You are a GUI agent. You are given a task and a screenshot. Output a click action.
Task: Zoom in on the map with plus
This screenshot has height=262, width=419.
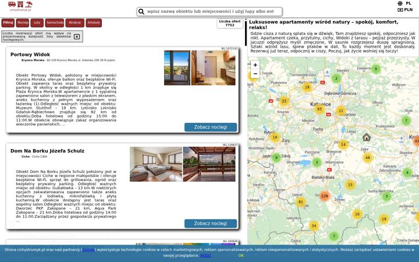tap(255, 65)
